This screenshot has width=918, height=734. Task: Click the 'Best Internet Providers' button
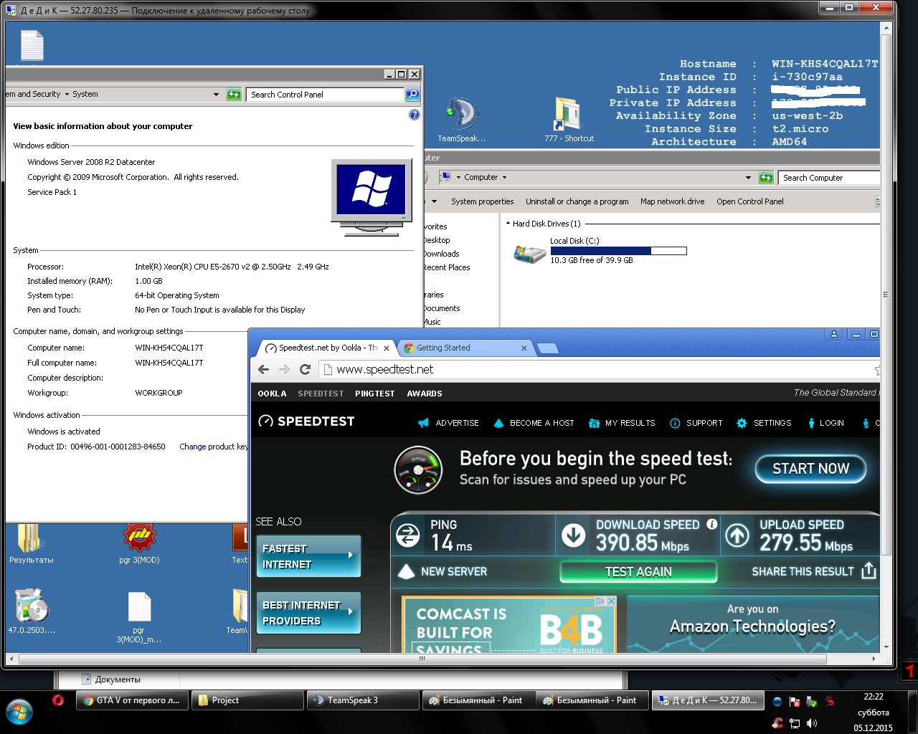(x=308, y=613)
